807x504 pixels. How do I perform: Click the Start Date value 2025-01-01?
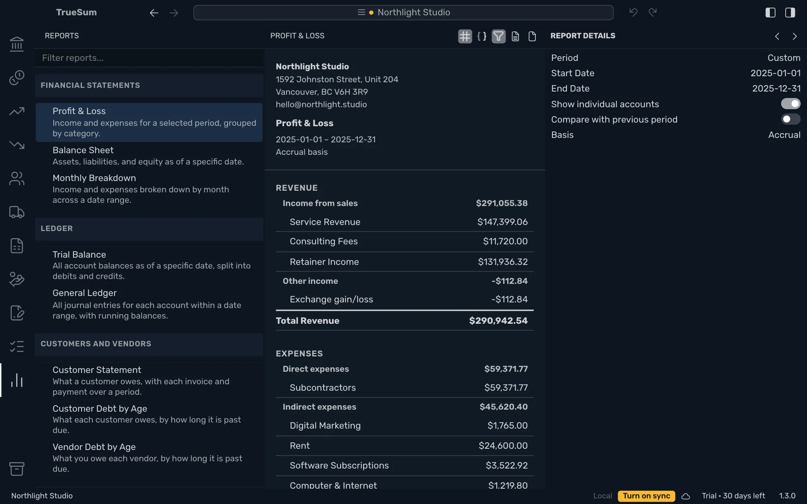point(775,73)
